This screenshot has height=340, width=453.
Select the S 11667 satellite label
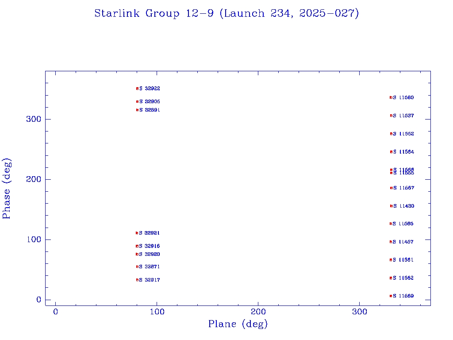pyautogui.click(x=403, y=188)
